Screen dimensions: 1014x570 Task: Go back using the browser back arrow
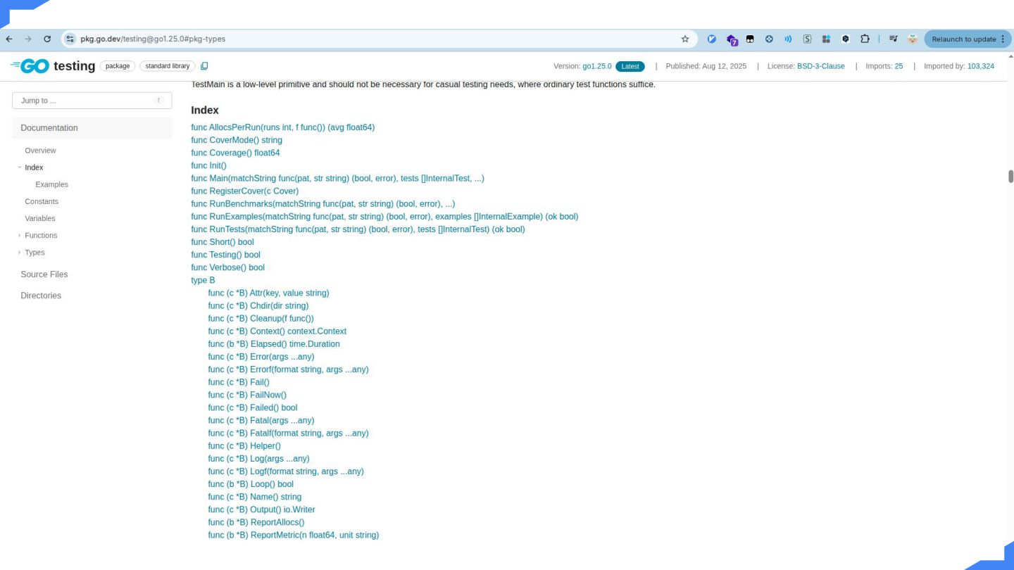point(9,39)
